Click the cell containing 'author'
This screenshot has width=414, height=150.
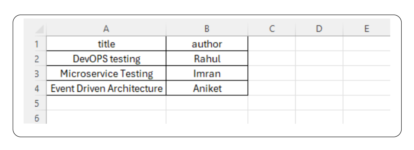point(207,43)
